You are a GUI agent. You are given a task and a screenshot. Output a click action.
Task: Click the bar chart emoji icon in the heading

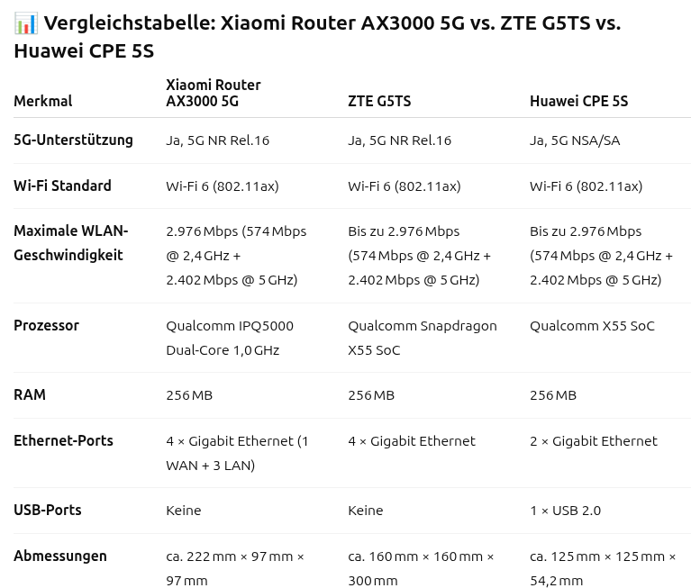(26, 23)
